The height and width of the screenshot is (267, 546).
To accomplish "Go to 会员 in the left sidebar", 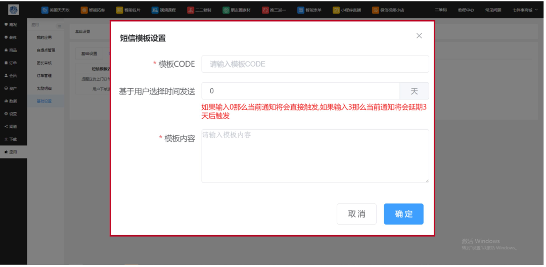I will (x=11, y=75).
